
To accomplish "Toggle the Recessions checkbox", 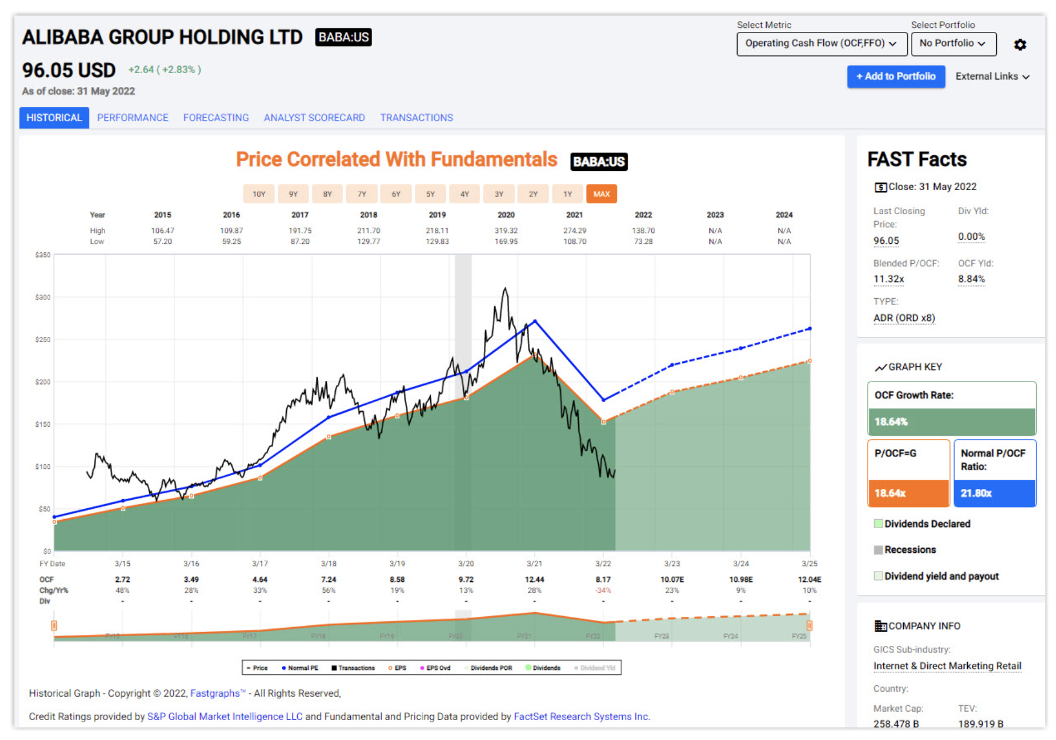I will pyautogui.click(x=878, y=549).
